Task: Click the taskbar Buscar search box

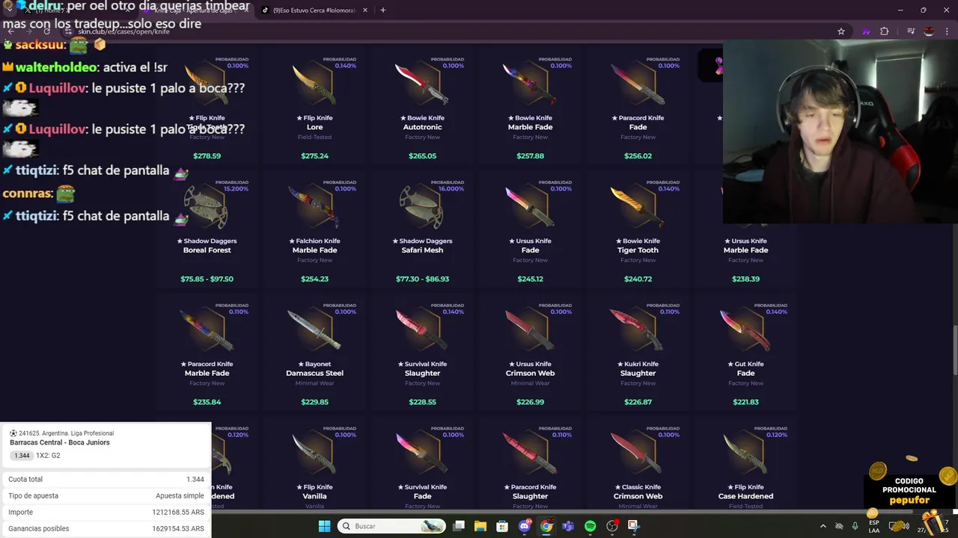Action: click(x=391, y=526)
